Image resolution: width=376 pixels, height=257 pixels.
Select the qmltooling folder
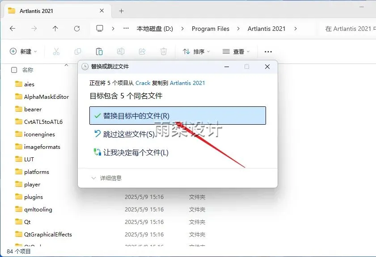(x=34, y=209)
